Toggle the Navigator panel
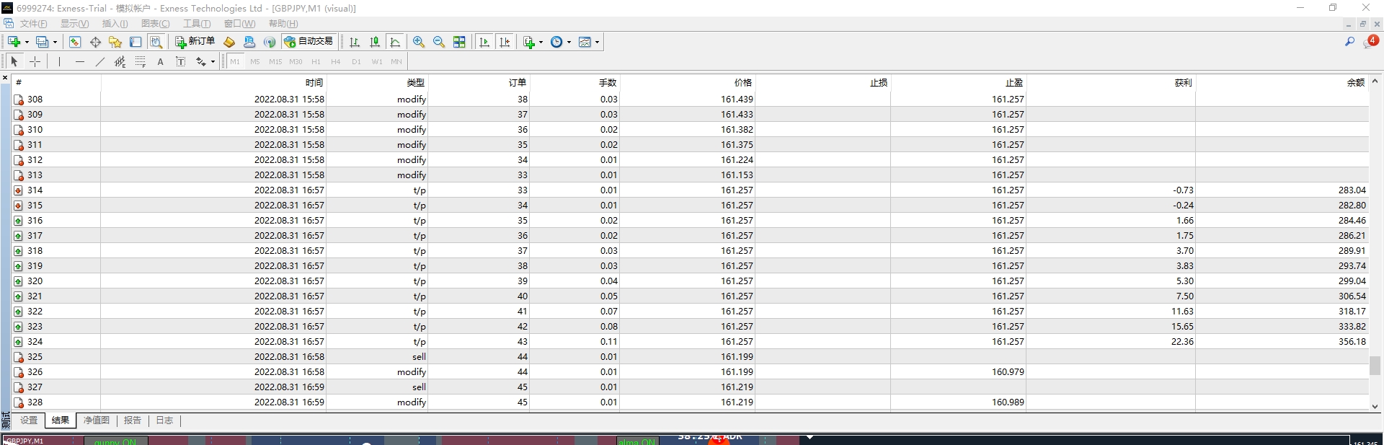The height and width of the screenshot is (445, 1384). coord(115,42)
